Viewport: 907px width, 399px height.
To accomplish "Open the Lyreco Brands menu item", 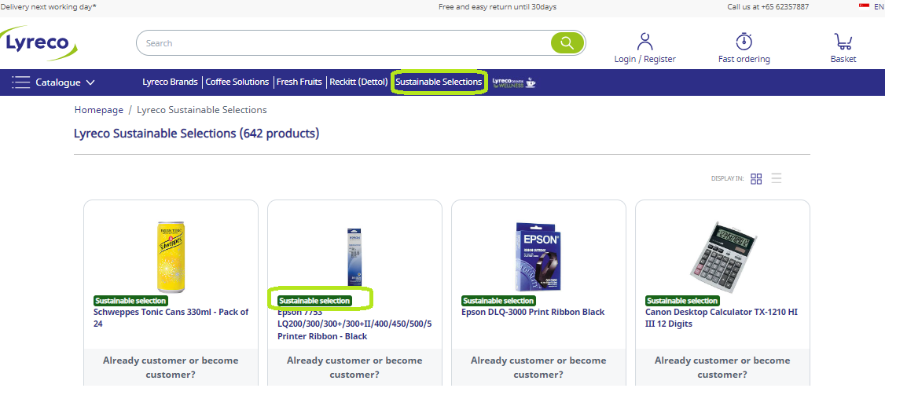I will [x=170, y=82].
